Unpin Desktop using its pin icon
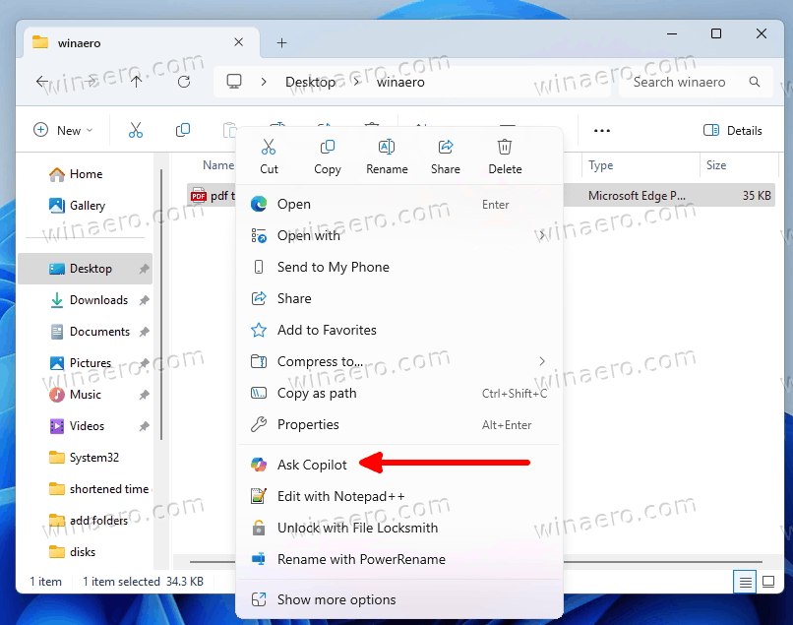The image size is (793, 625). [x=144, y=269]
